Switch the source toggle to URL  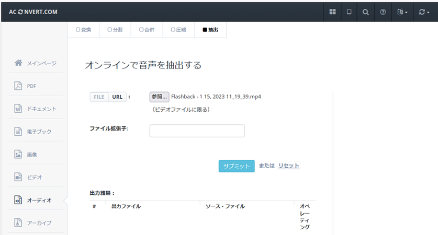click(x=117, y=97)
